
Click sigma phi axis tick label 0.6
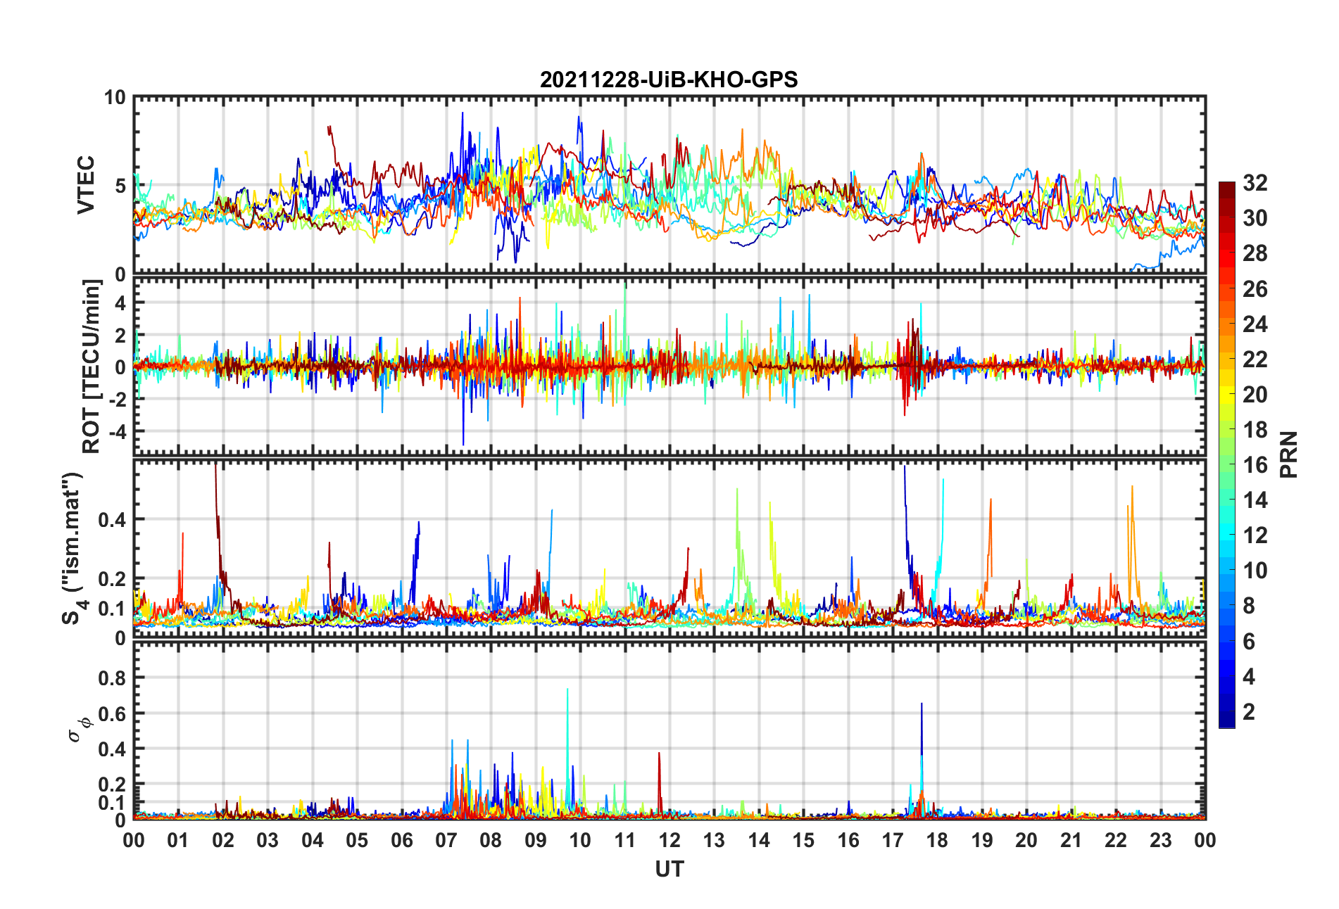point(112,714)
